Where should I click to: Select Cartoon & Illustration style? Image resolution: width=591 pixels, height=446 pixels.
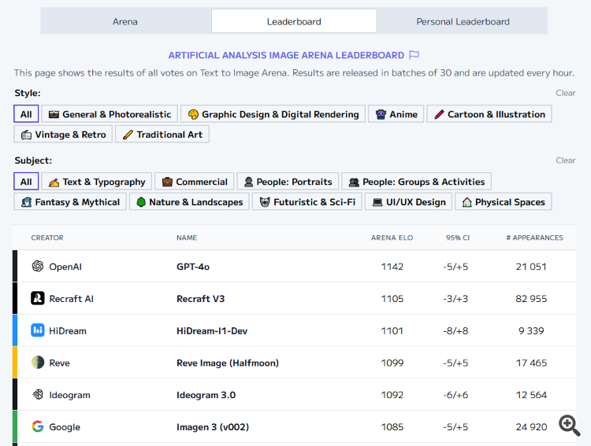pyautogui.click(x=489, y=114)
